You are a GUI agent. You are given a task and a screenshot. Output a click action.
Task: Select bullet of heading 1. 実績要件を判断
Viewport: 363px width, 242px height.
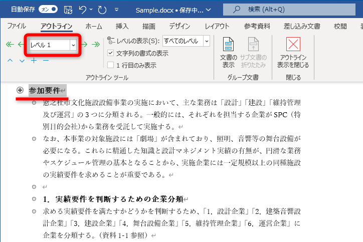click(34, 199)
